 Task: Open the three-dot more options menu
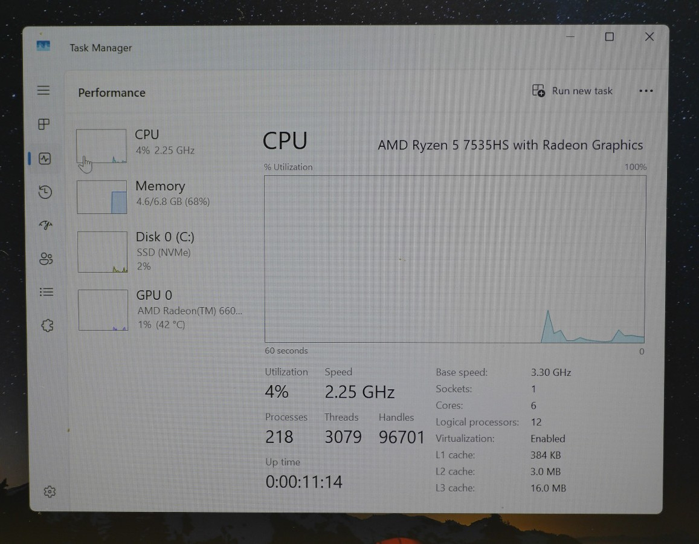pos(645,91)
